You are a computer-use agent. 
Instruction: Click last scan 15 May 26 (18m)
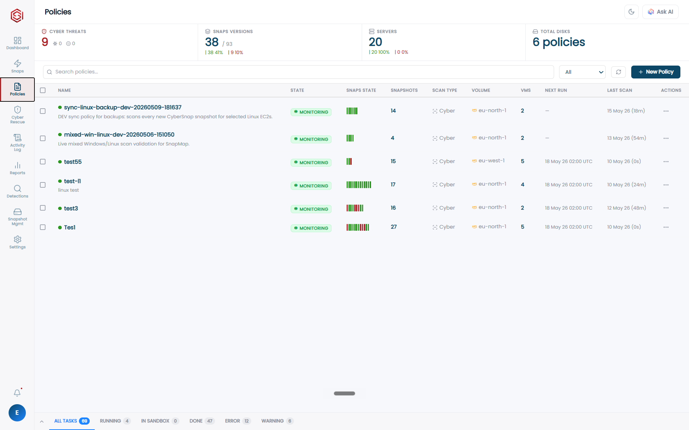[626, 111]
